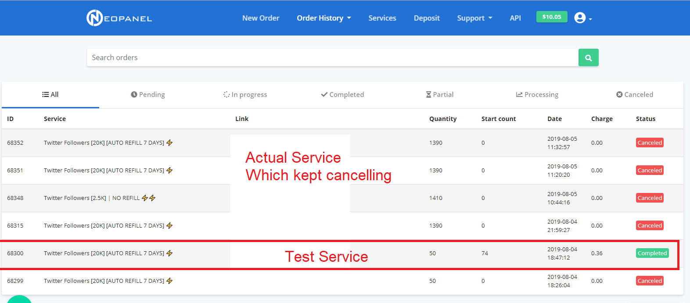Click order ID 68300
This screenshot has height=303, width=690.
pyautogui.click(x=15, y=253)
